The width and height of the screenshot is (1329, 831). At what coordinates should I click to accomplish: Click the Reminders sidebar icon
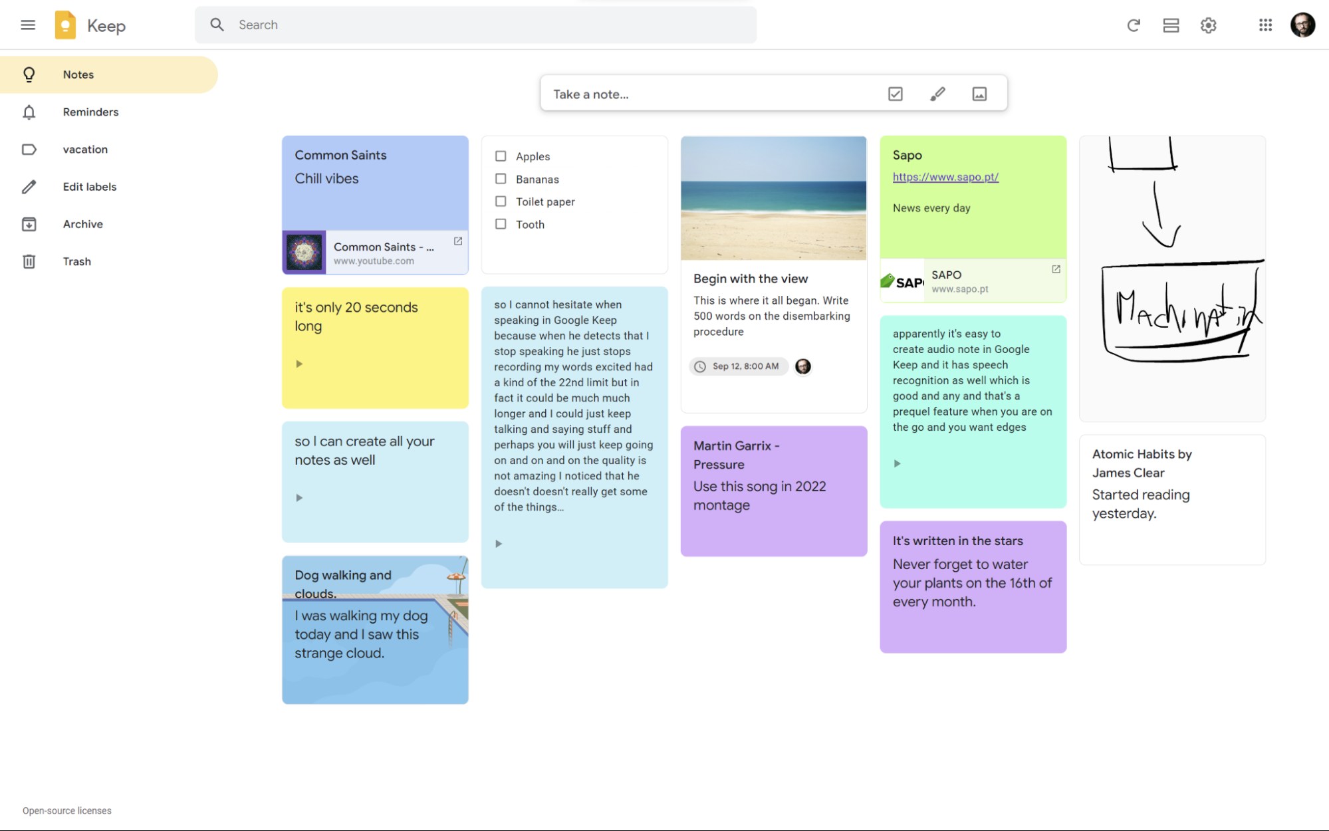click(29, 112)
